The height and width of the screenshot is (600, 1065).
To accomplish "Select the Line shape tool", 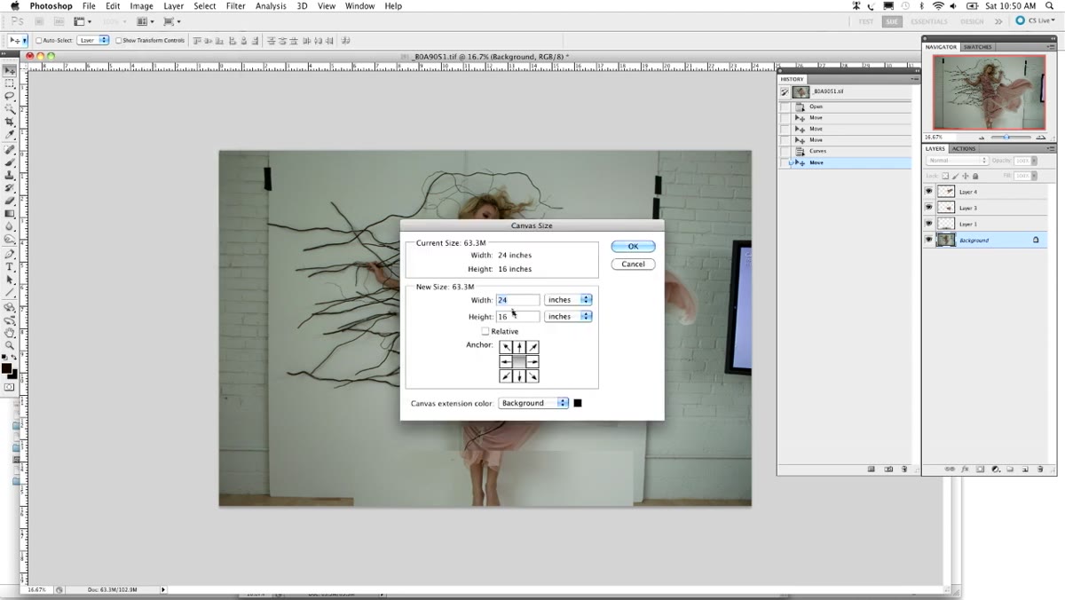I will click(10, 292).
